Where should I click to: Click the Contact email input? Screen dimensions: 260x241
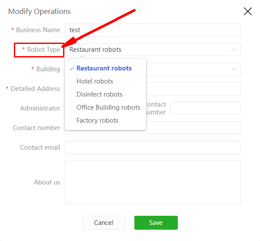[153, 147]
